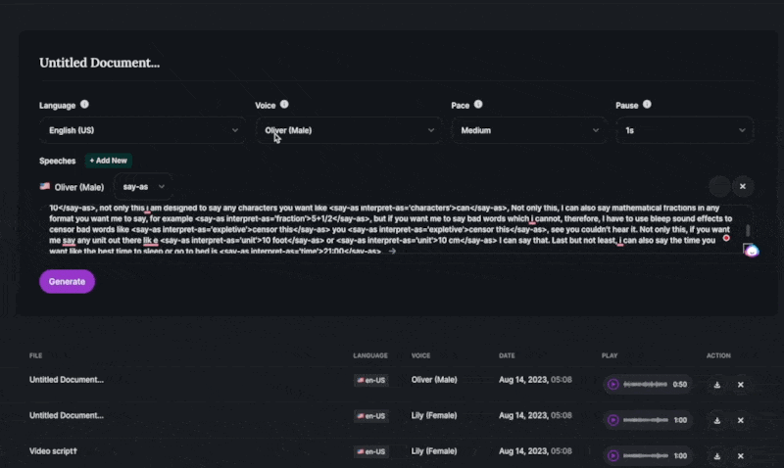This screenshot has height=468, width=784.
Task: Remove the Oliver speech block
Action: click(742, 186)
